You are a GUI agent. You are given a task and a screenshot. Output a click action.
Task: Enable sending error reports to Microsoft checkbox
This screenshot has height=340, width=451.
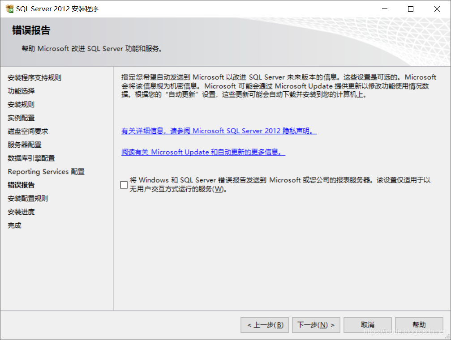click(124, 185)
